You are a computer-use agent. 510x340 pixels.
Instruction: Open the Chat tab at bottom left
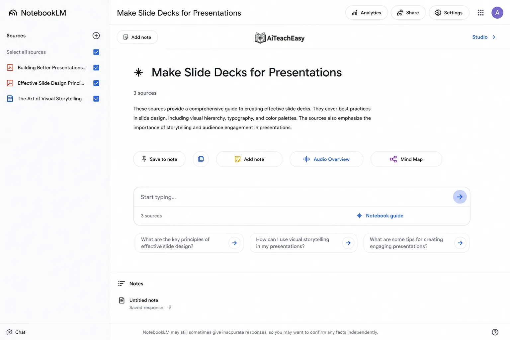pos(16,332)
